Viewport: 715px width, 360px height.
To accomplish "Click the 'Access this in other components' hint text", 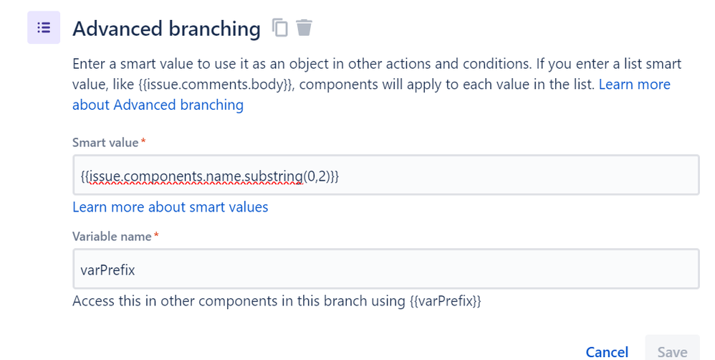I will [236, 300].
